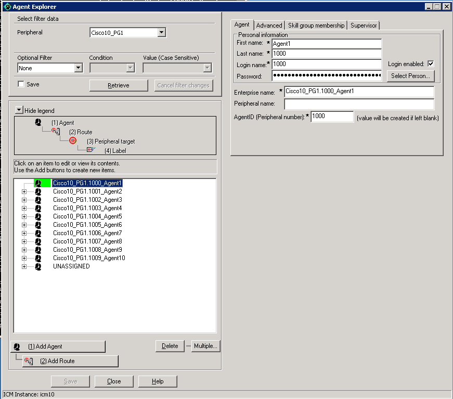Click the (1) Add Agent button
Image resolution: width=453 pixels, height=399 pixels.
(x=58, y=346)
